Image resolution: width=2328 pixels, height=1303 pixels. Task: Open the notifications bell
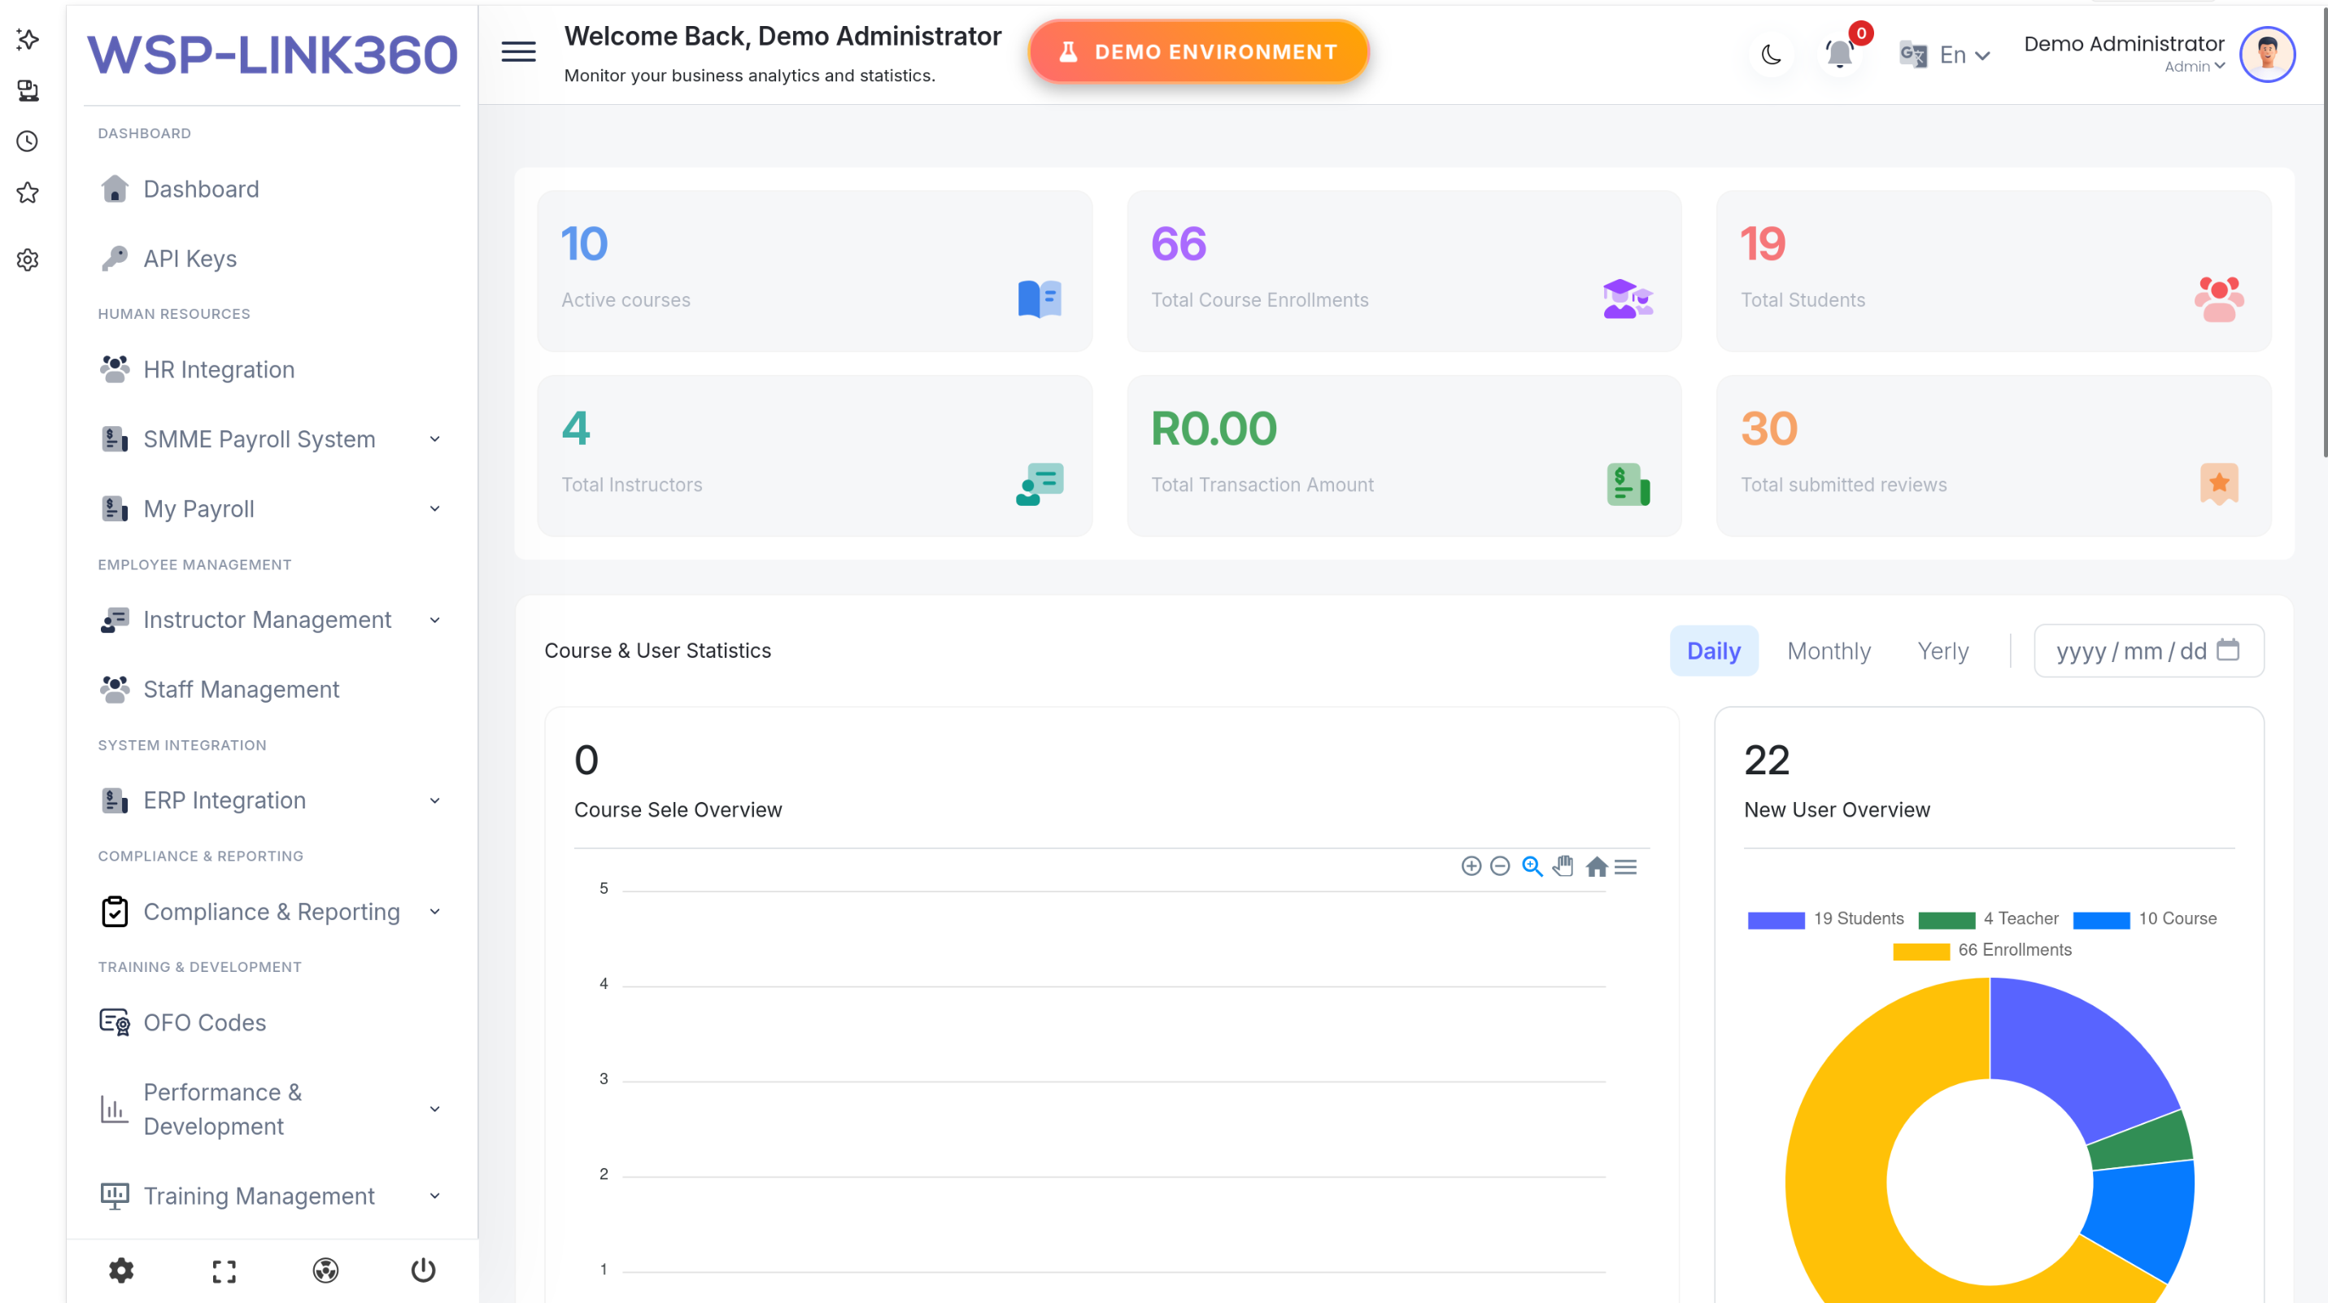tap(1839, 54)
